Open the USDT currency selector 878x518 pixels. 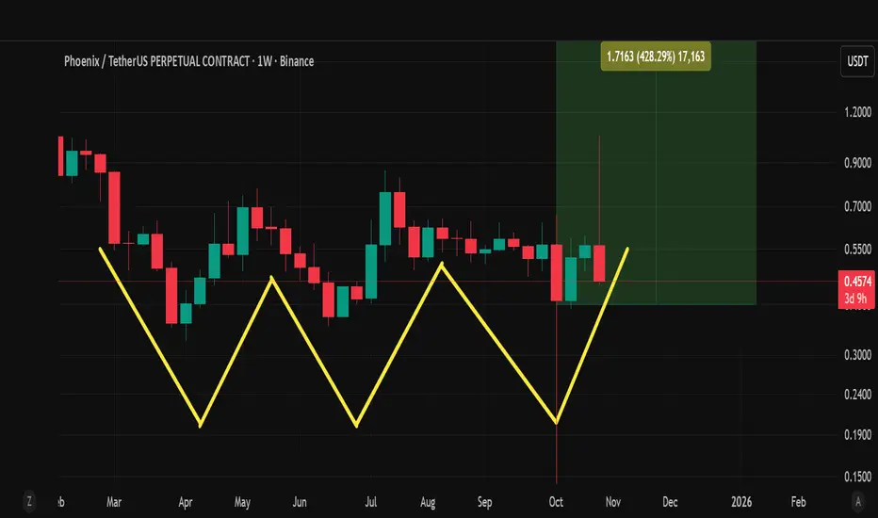[857, 61]
